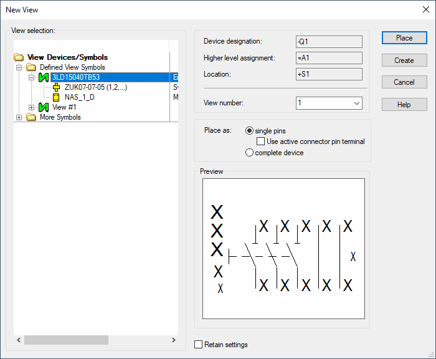This screenshot has width=436, height=359.
Task: Select the NAS_1_D tree entry
Action: click(81, 97)
